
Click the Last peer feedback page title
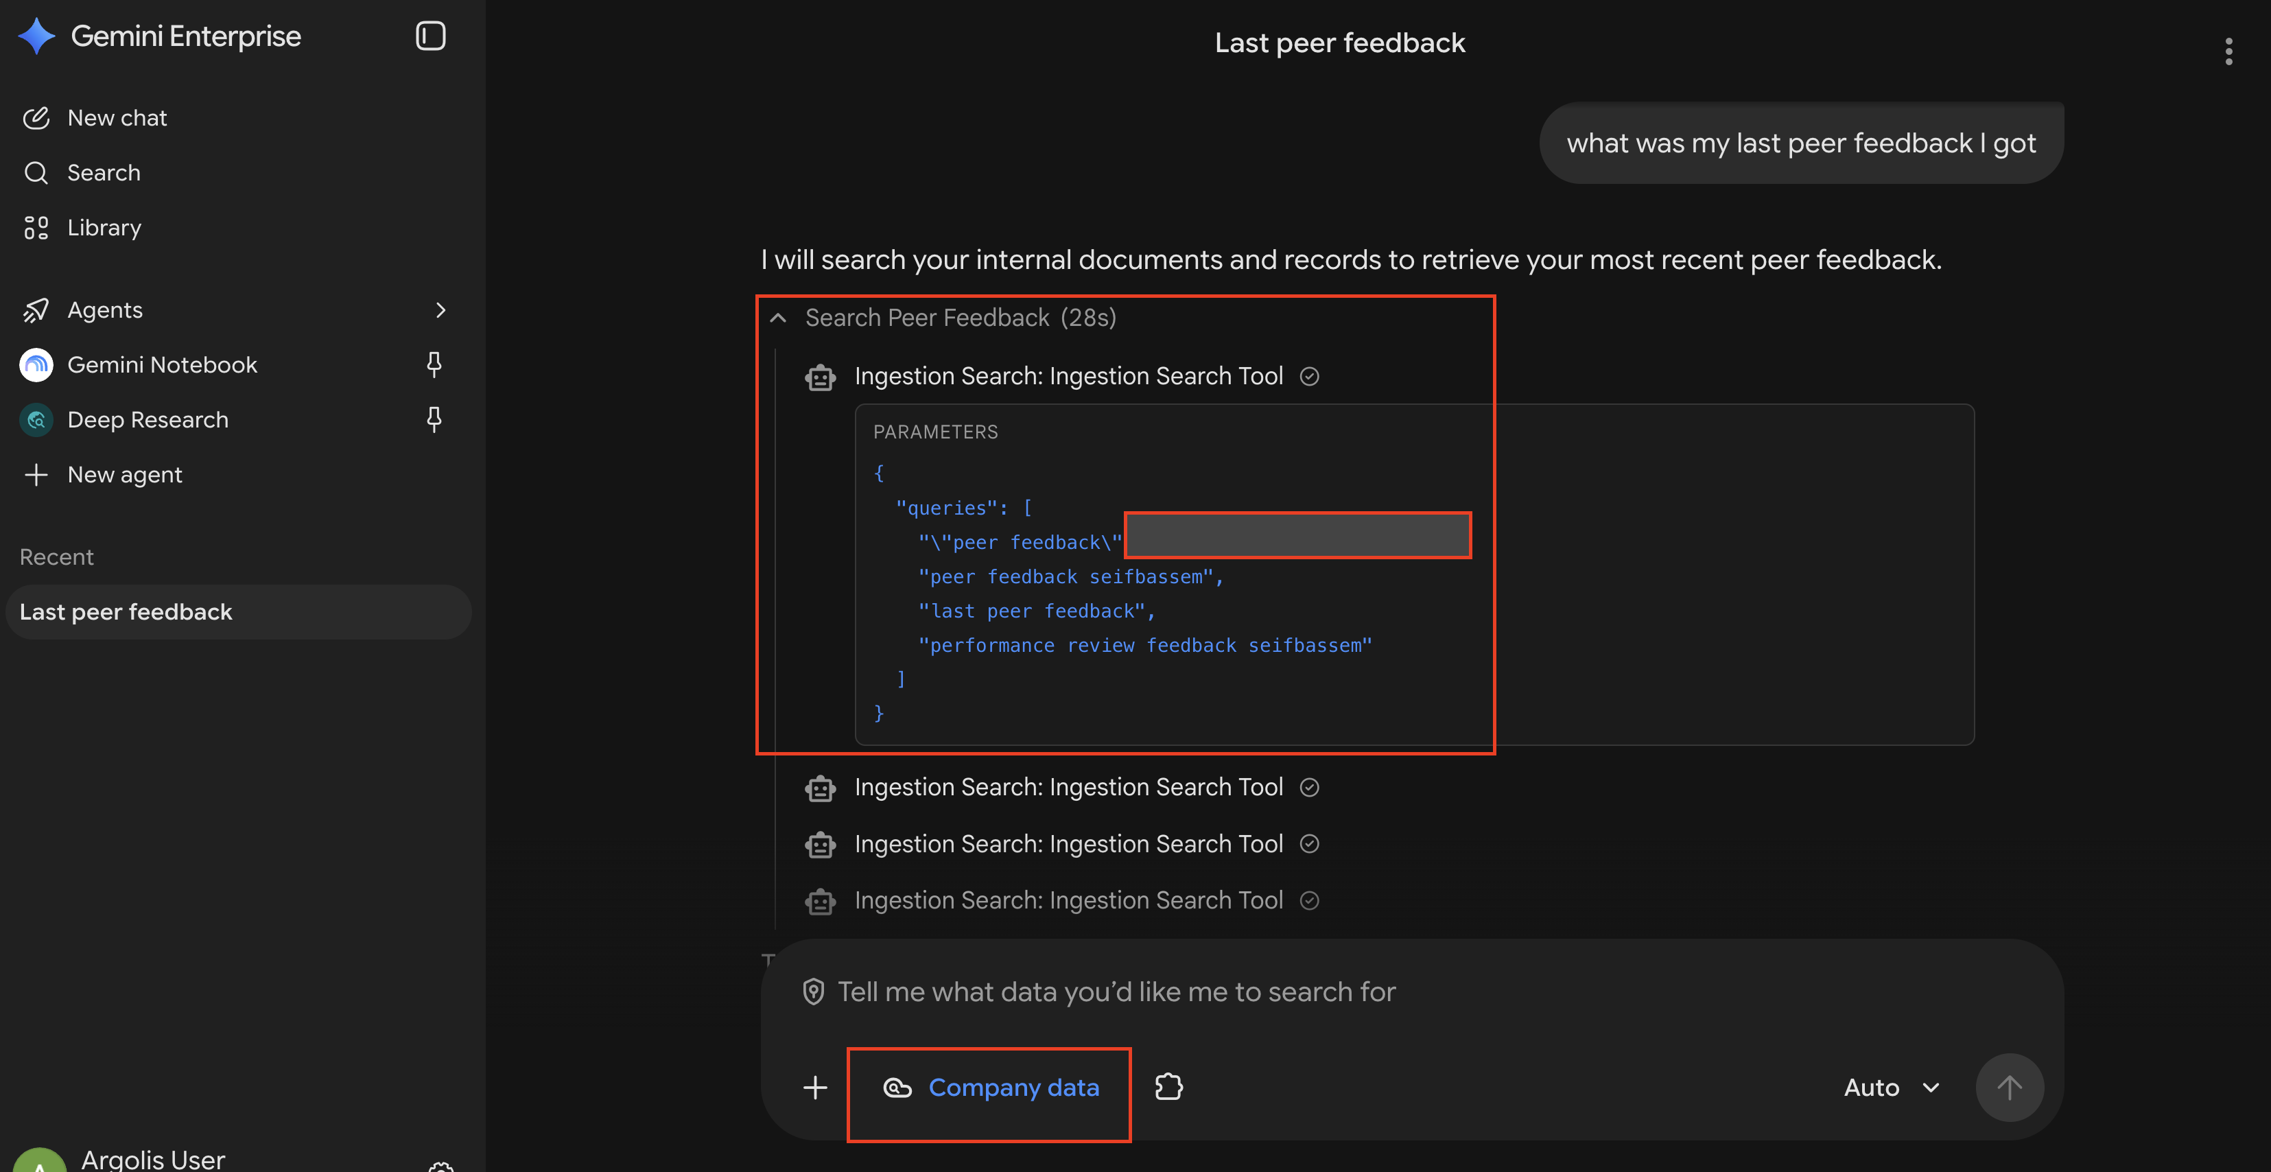point(1339,43)
